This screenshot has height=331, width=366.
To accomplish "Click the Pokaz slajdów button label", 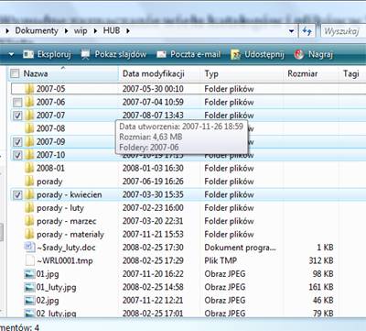I will tap(121, 54).
